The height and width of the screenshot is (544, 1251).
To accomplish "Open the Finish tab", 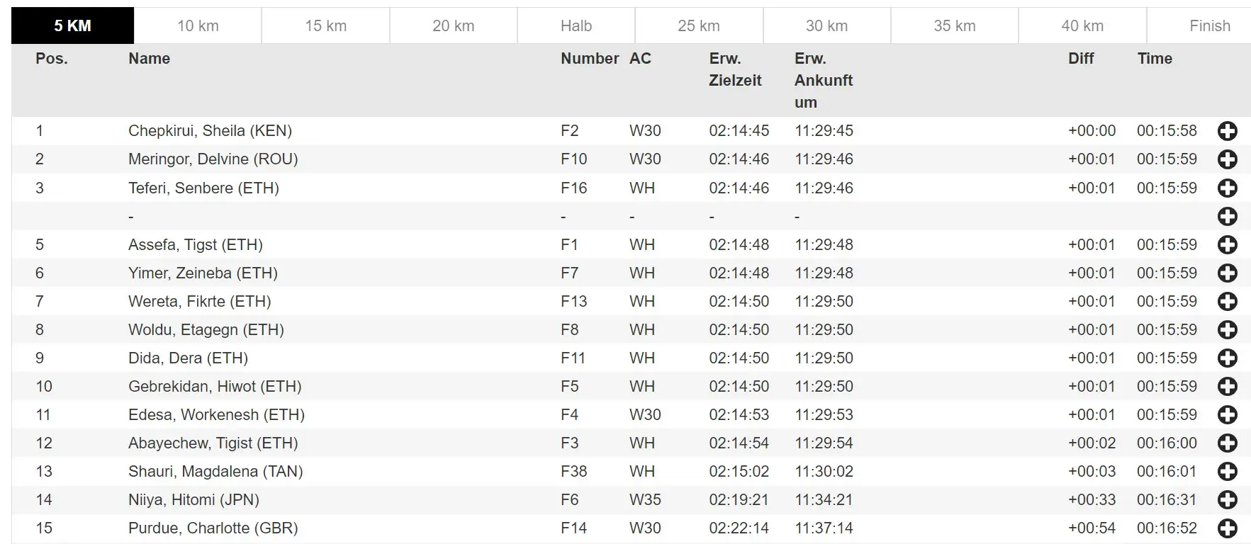I will tap(1209, 26).
